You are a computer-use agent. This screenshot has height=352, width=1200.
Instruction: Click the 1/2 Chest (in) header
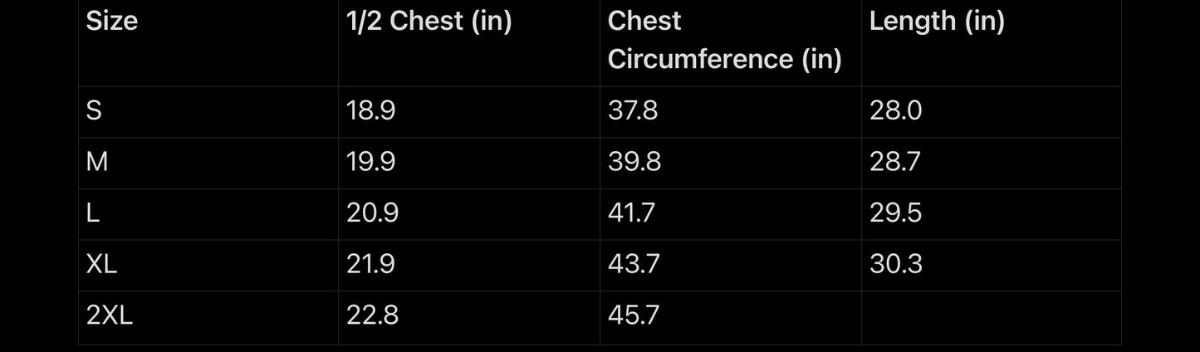click(x=429, y=22)
